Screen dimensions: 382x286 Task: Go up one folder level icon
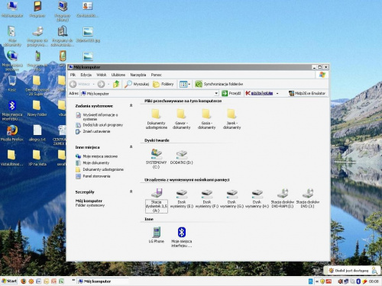pos(116,84)
